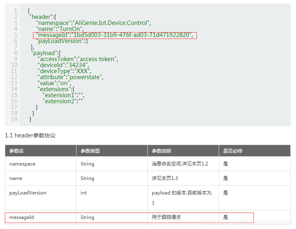Image resolution: width=296 pixels, height=229 pixels.
Task: Select the messageId UUID code line
Action: click(115, 35)
